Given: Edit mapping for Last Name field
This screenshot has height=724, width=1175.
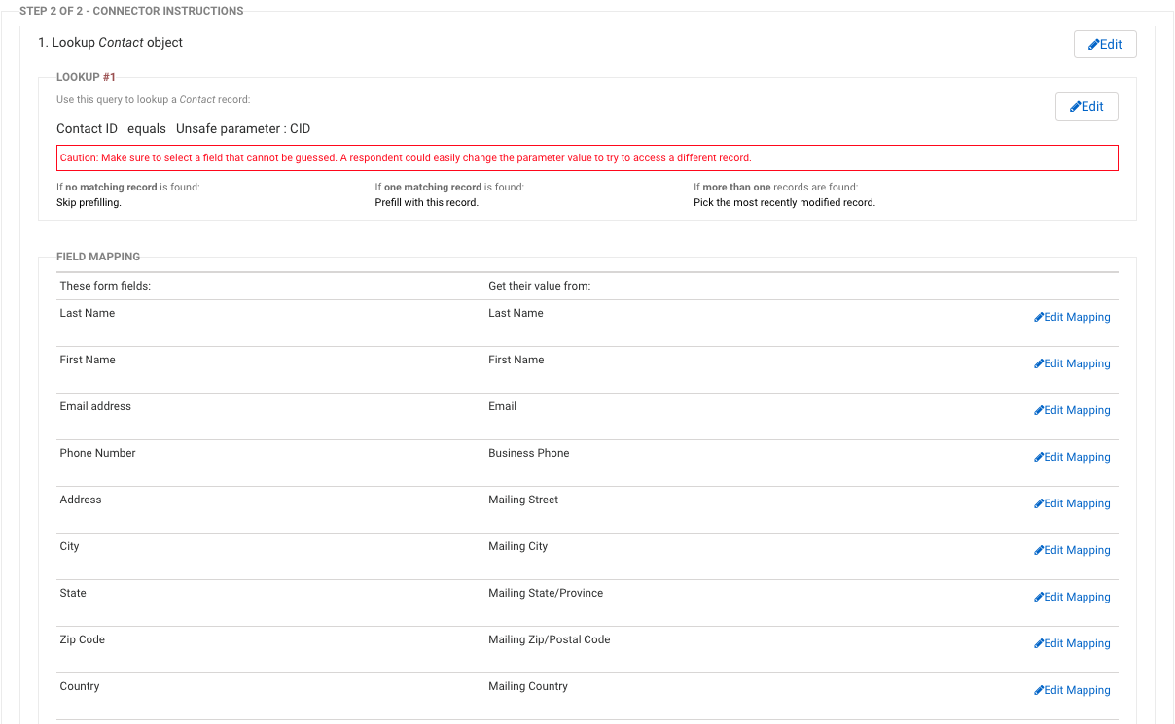Looking at the screenshot, I should (1072, 317).
